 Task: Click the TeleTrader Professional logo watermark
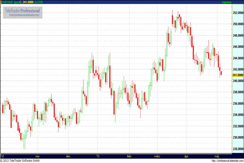[x=23, y=10]
